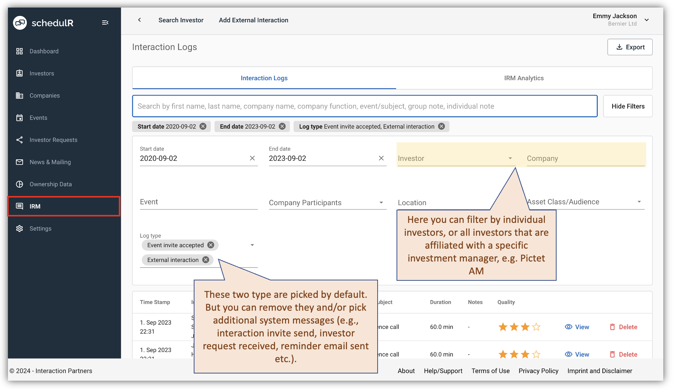675x389 pixels.
Task: Export the interaction logs
Action: [x=630, y=47]
